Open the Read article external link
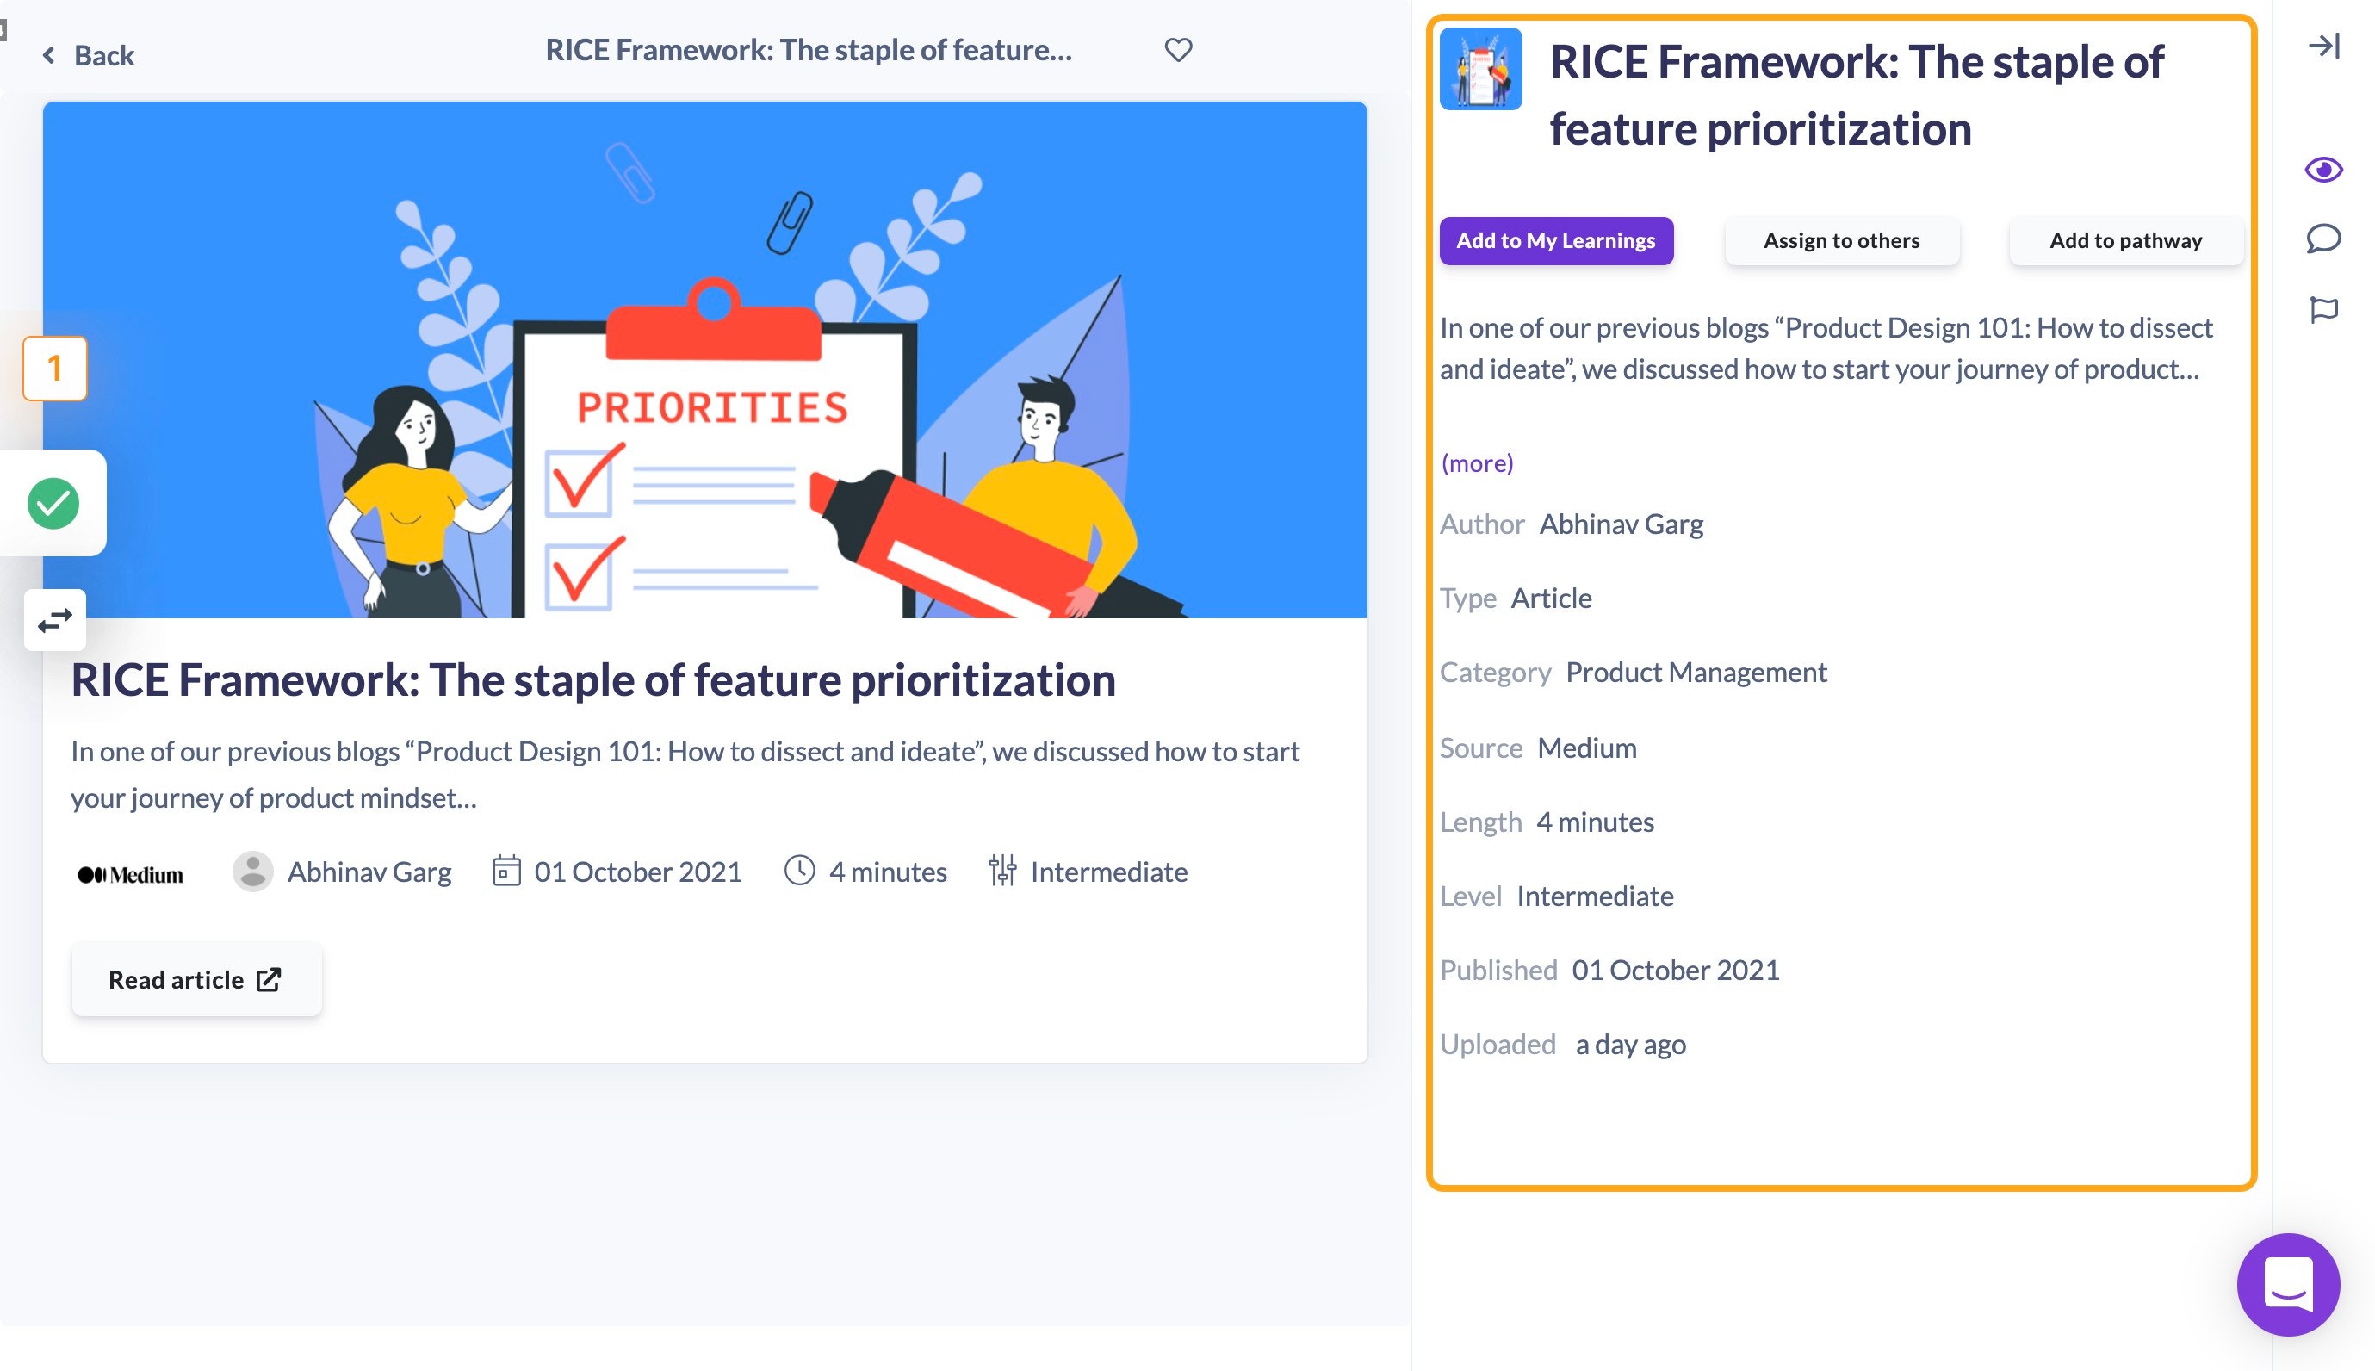 (x=194, y=977)
